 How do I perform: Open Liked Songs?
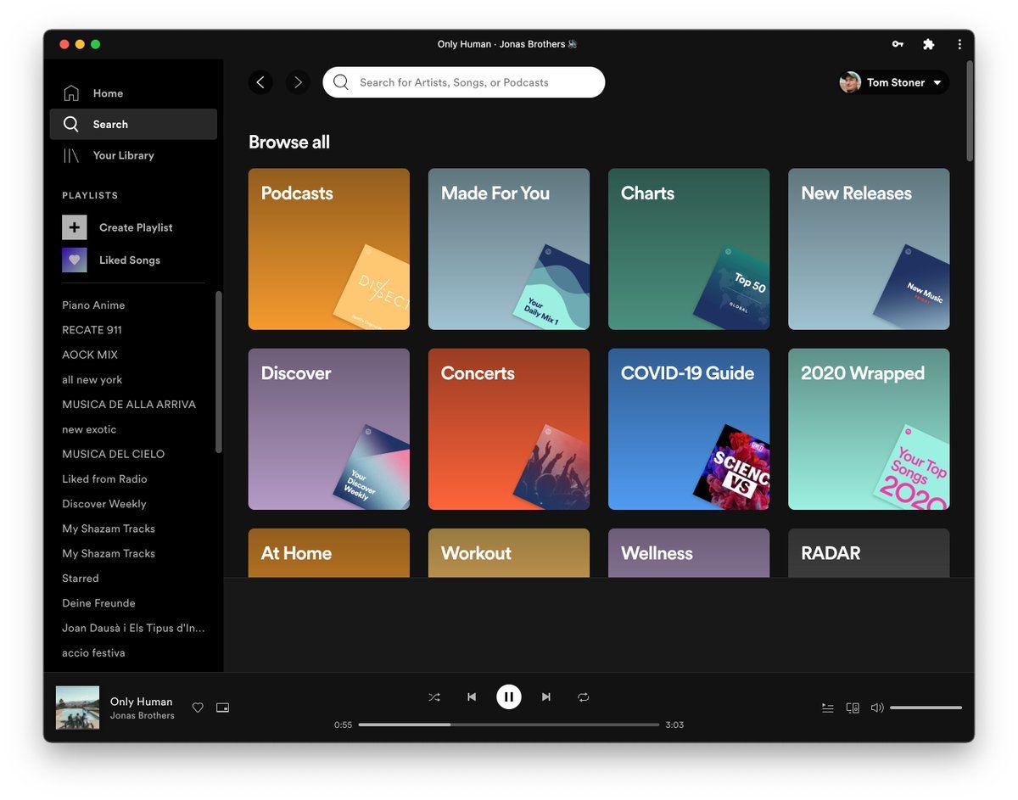(x=129, y=260)
